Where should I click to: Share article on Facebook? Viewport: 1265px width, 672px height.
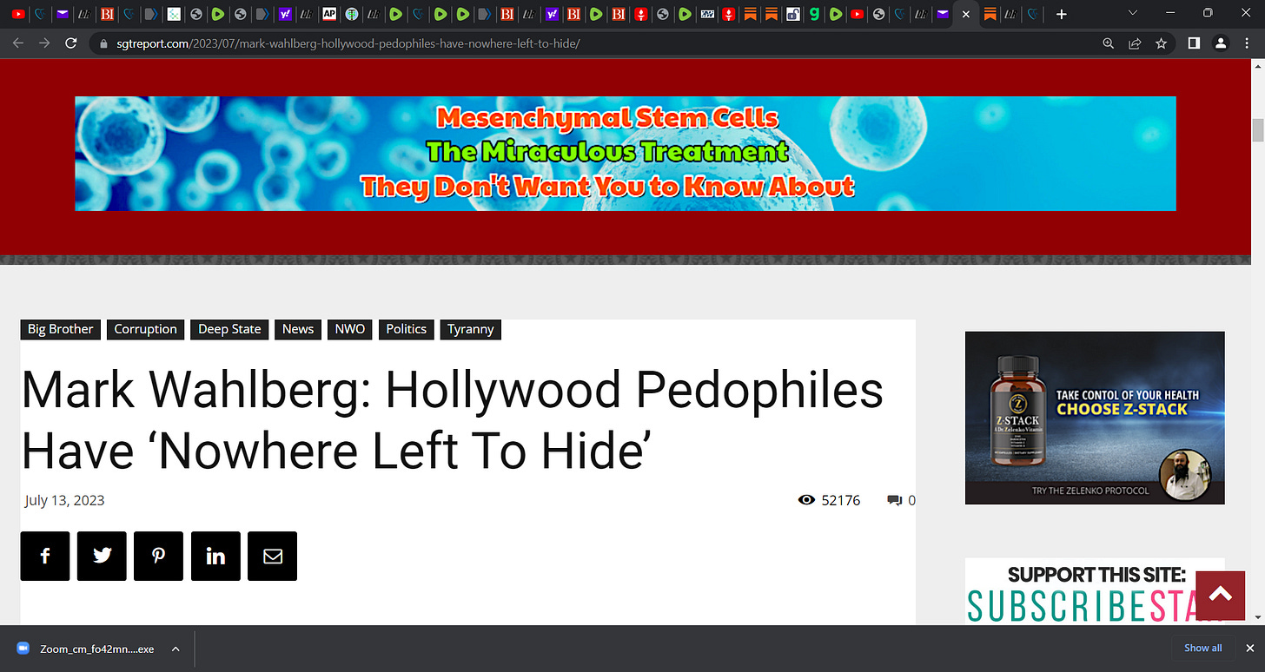point(45,557)
